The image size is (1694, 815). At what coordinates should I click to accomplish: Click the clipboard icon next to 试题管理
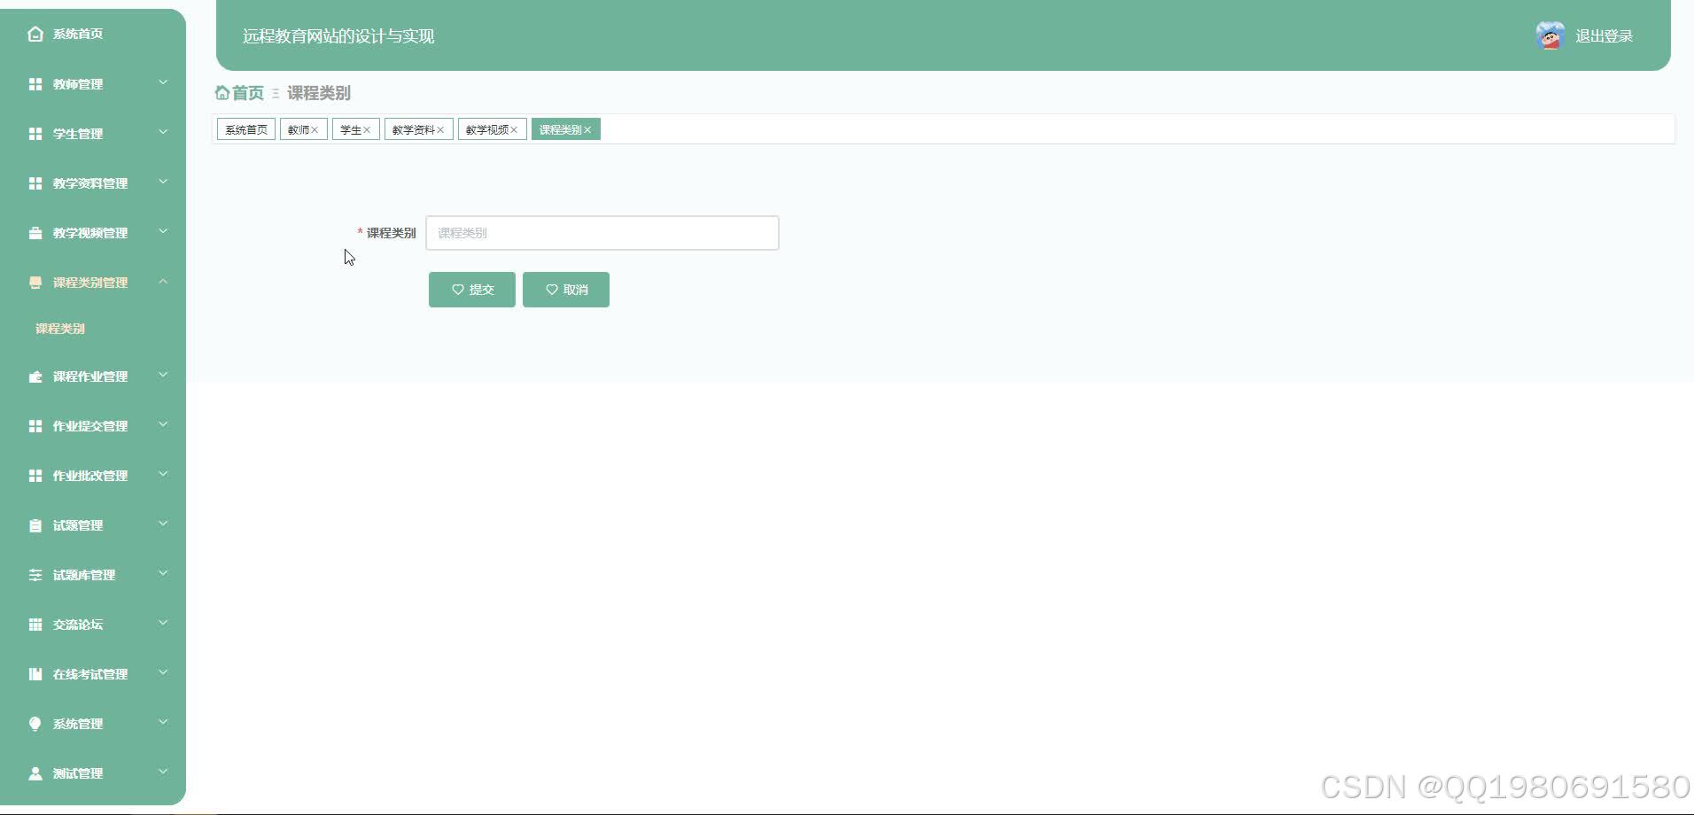point(35,525)
